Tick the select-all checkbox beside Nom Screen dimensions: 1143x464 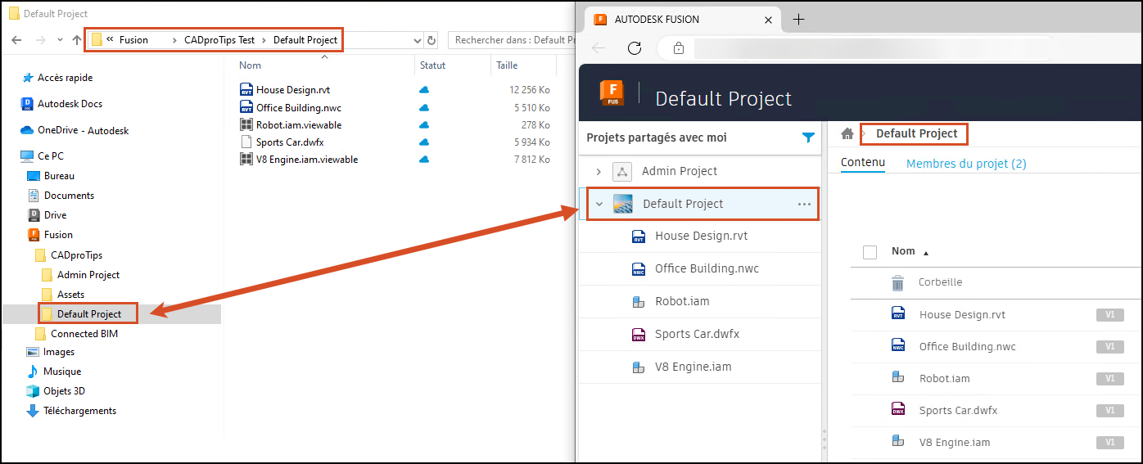[870, 252]
